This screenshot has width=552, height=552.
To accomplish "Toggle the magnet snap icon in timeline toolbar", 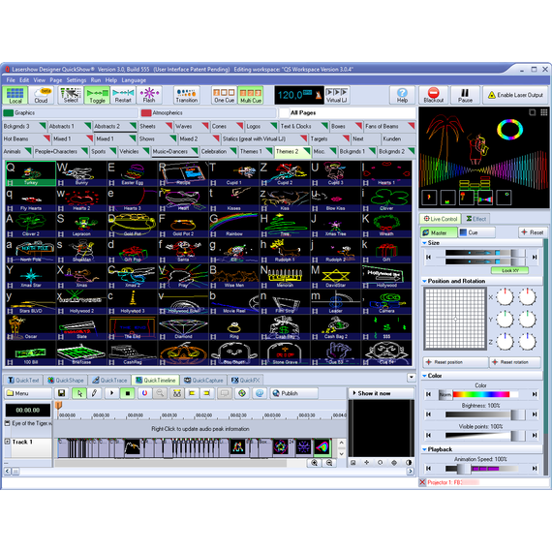I will point(144,393).
